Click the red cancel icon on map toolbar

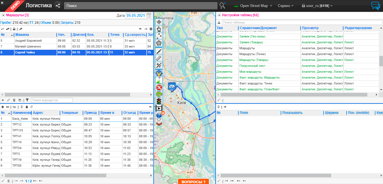(x=159, y=87)
